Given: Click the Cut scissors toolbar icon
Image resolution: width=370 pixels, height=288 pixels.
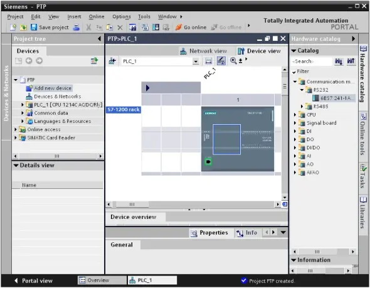Looking at the screenshot, I should coord(88,28).
